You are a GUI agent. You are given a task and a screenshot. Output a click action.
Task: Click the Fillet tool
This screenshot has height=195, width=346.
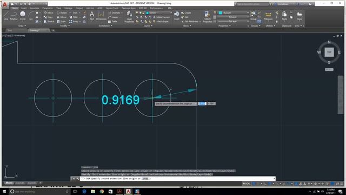click(x=74, y=17)
